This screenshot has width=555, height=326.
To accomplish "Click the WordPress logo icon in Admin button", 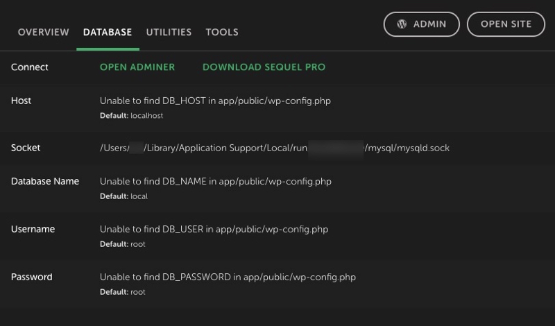I will [x=402, y=24].
